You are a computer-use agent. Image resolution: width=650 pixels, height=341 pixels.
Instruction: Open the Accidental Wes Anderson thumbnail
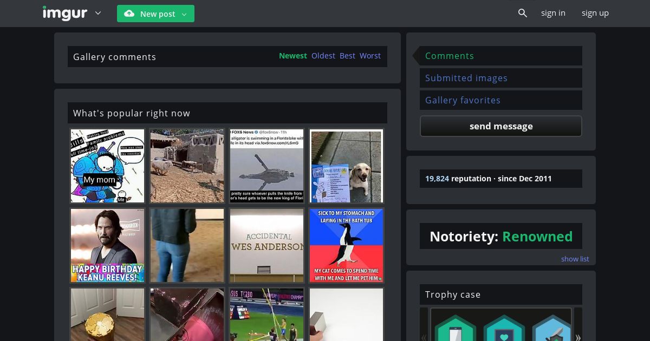pos(266,245)
